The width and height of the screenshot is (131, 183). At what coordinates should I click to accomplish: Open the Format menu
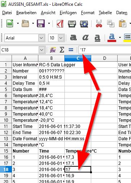pos(88,13)
